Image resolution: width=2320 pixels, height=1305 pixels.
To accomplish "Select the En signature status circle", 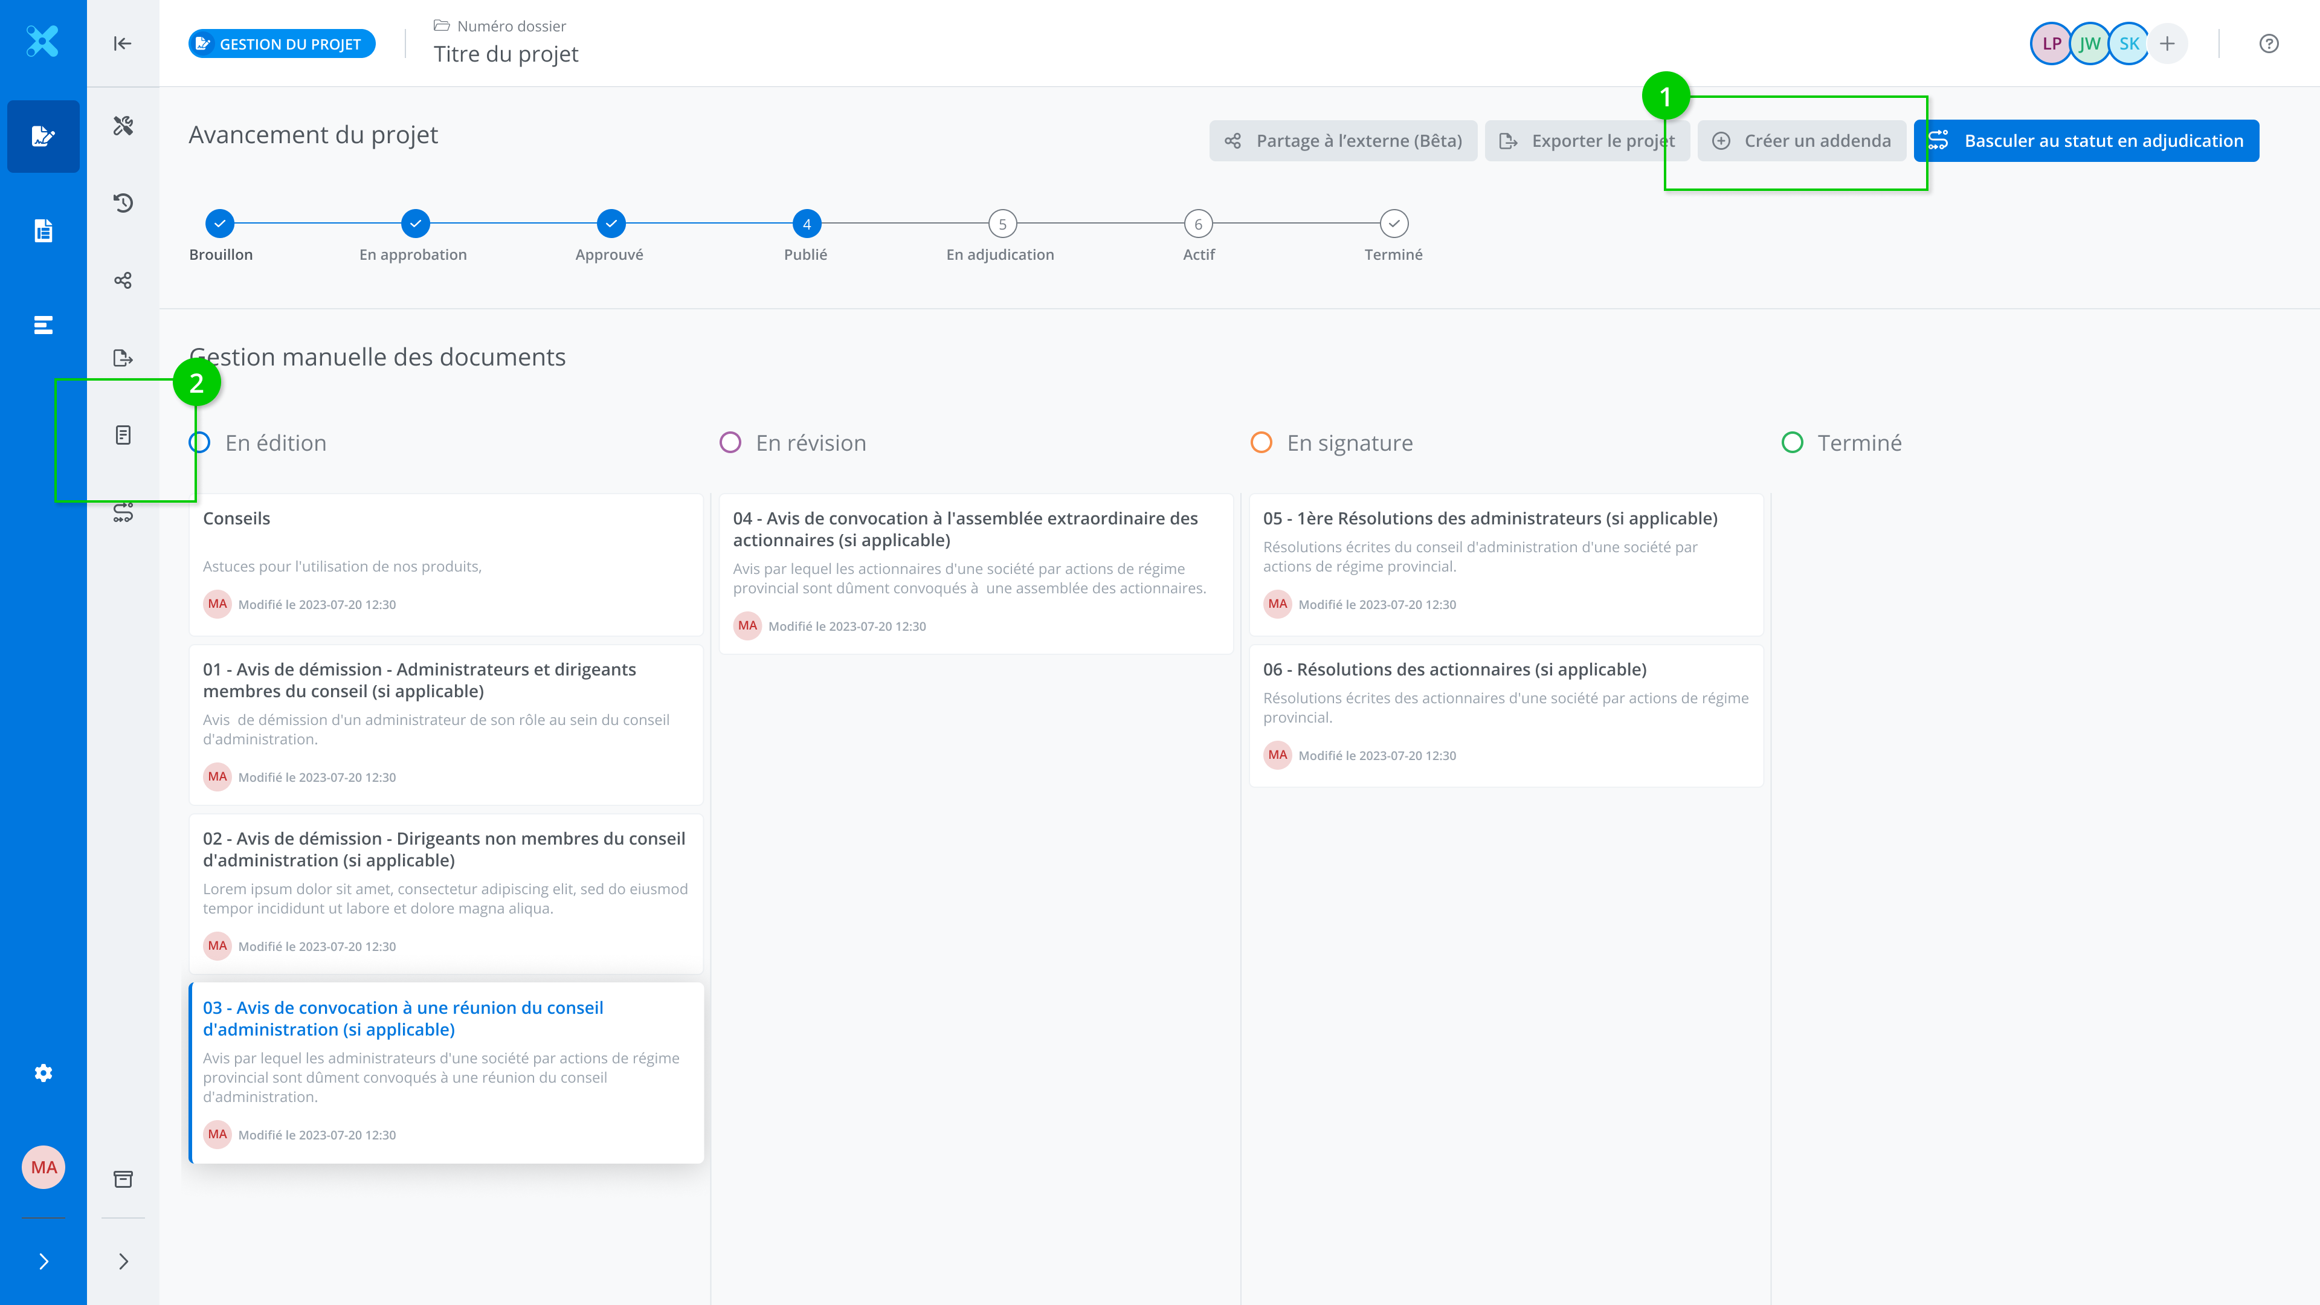I will tap(1261, 442).
